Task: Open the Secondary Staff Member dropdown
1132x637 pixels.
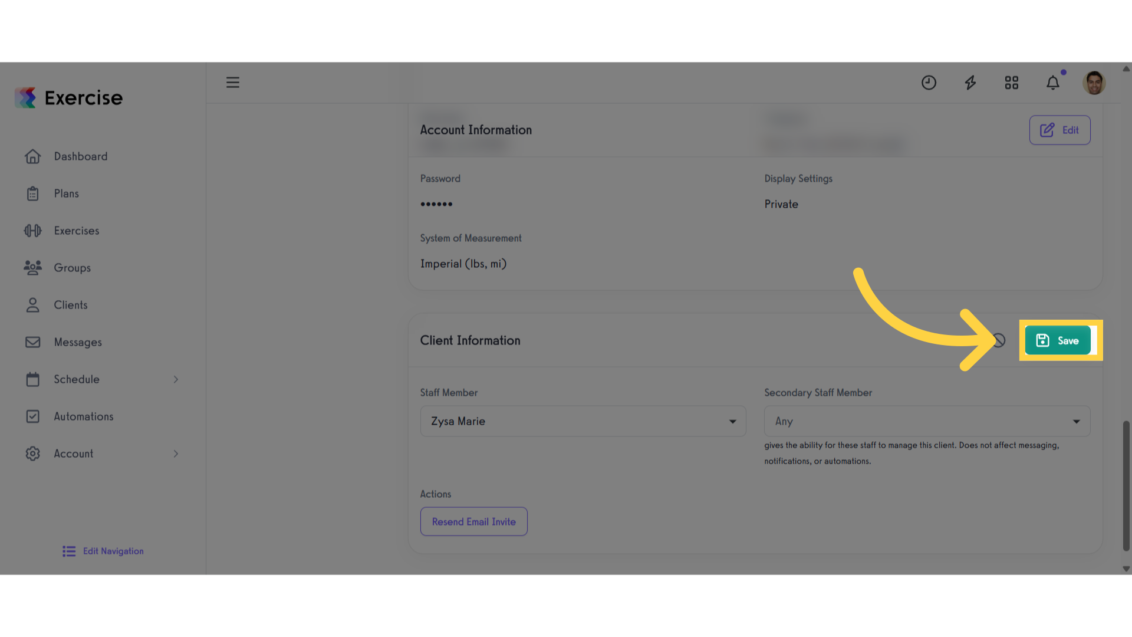Action: (x=927, y=421)
